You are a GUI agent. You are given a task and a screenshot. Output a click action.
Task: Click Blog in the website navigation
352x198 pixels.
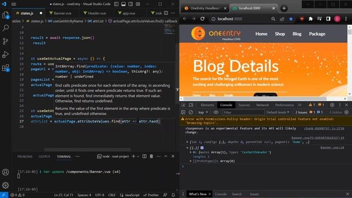[297, 34]
